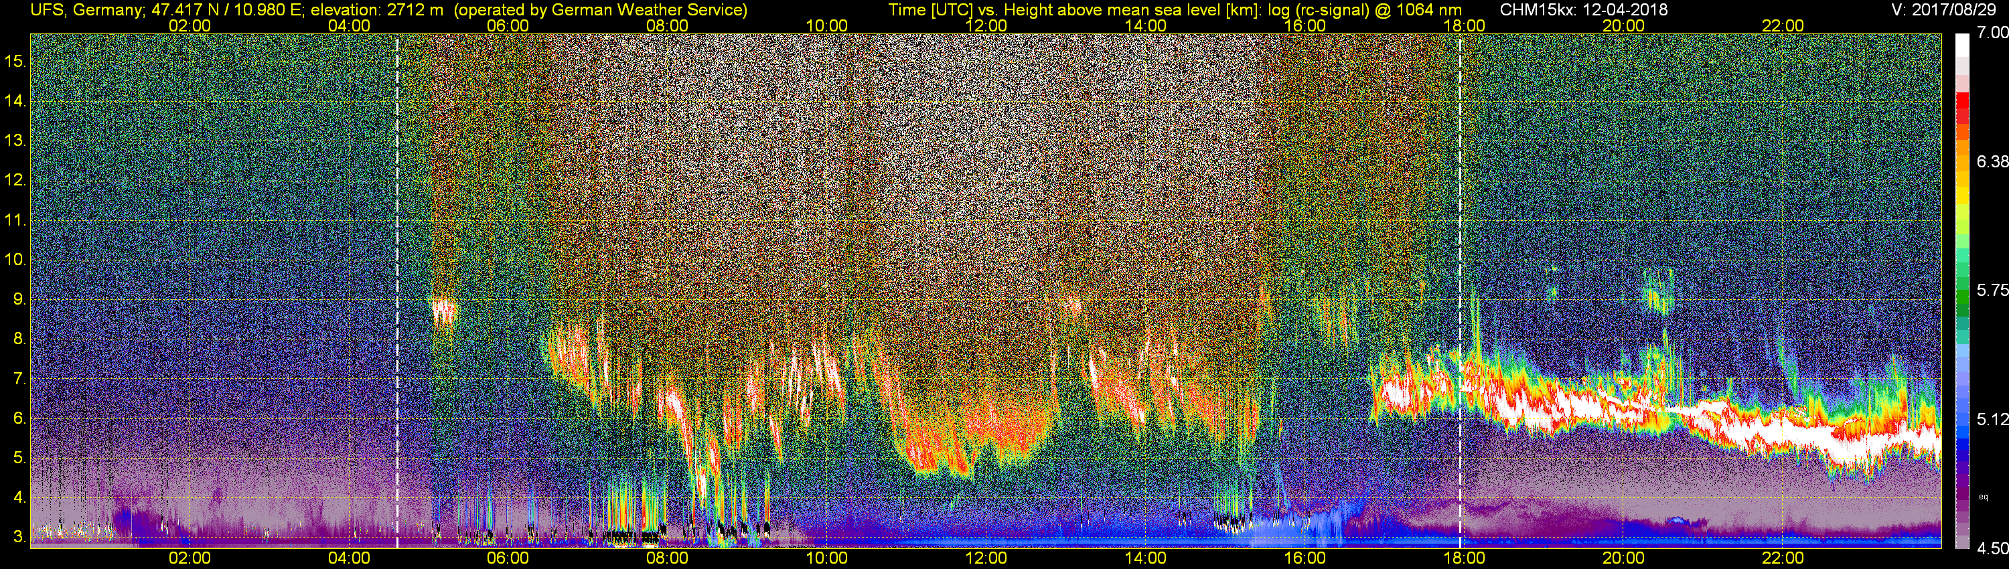Click top time axis label 06:00
Viewport: 2009px width, 569px height.
[508, 25]
